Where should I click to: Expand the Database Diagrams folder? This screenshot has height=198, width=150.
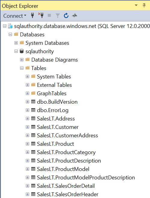(x=22, y=59)
